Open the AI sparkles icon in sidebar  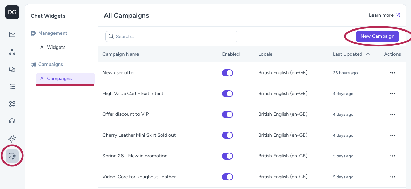pyautogui.click(x=12, y=139)
